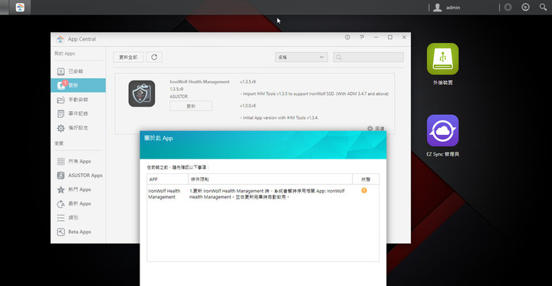Minimize the App Central window
The height and width of the screenshot is (286, 552).
click(x=376, y=38)
